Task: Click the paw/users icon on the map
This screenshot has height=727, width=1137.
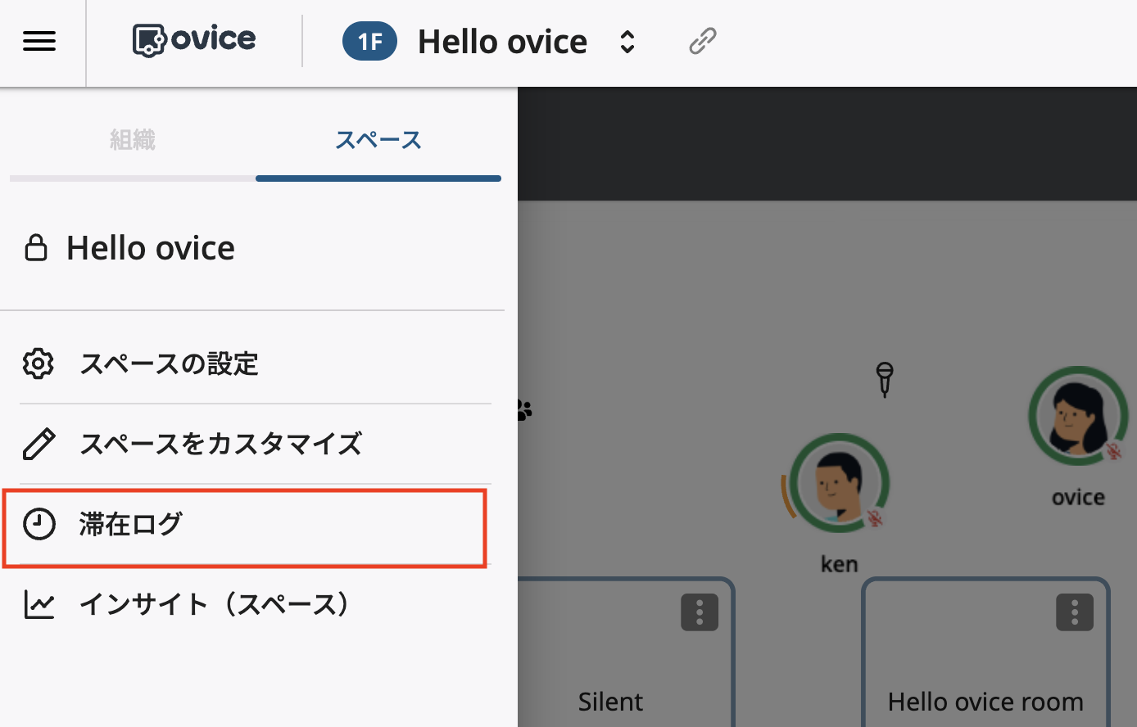Action: pyautogui.click(x=523, y=410)
